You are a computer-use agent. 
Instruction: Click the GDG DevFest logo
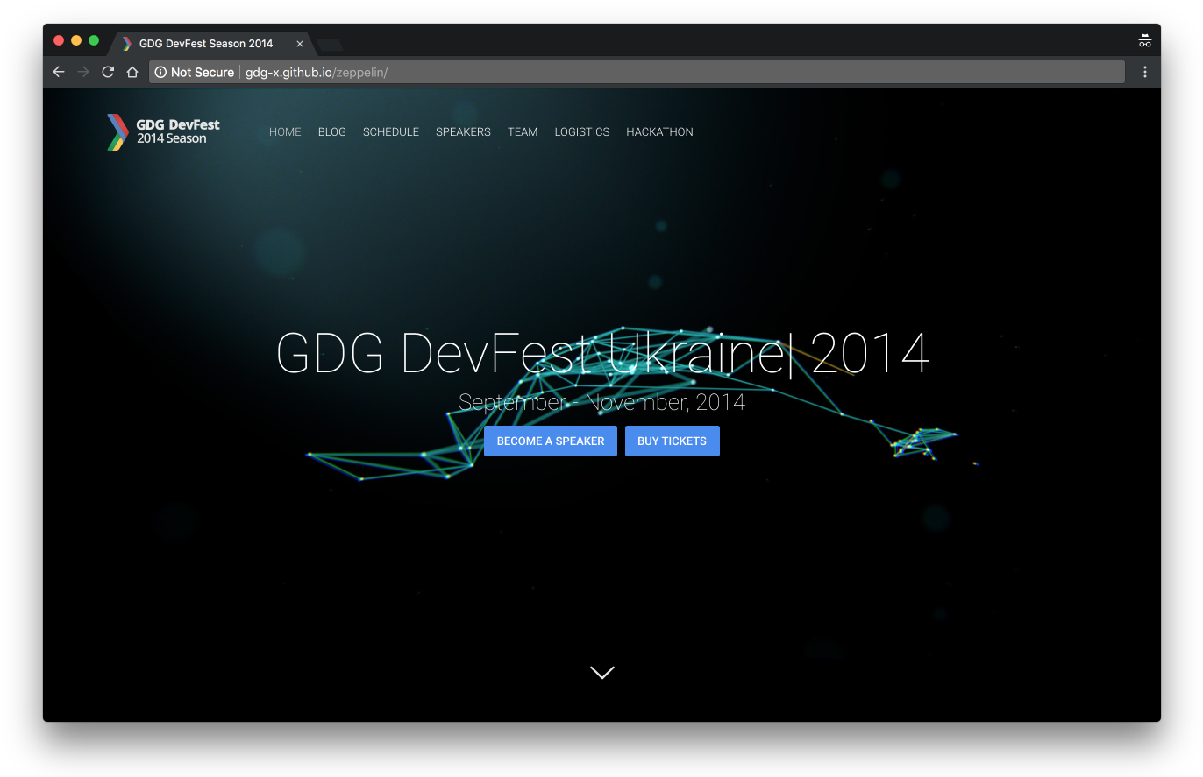(163, 131)
